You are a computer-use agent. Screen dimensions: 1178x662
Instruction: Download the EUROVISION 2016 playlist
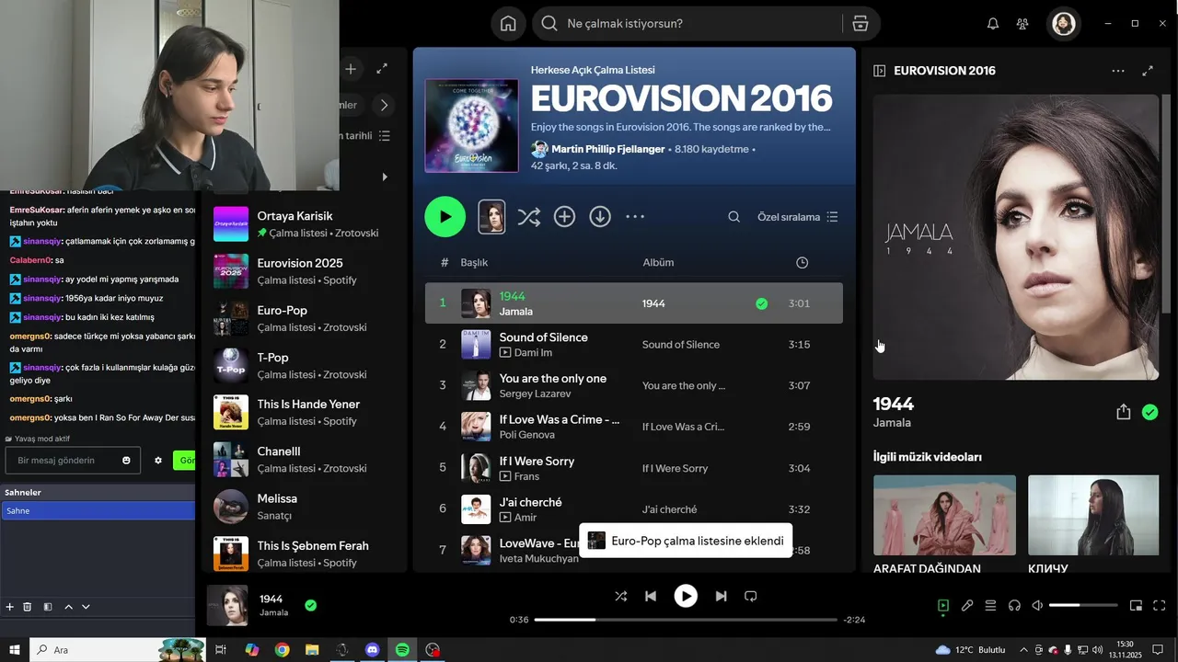tap(600, 217)
